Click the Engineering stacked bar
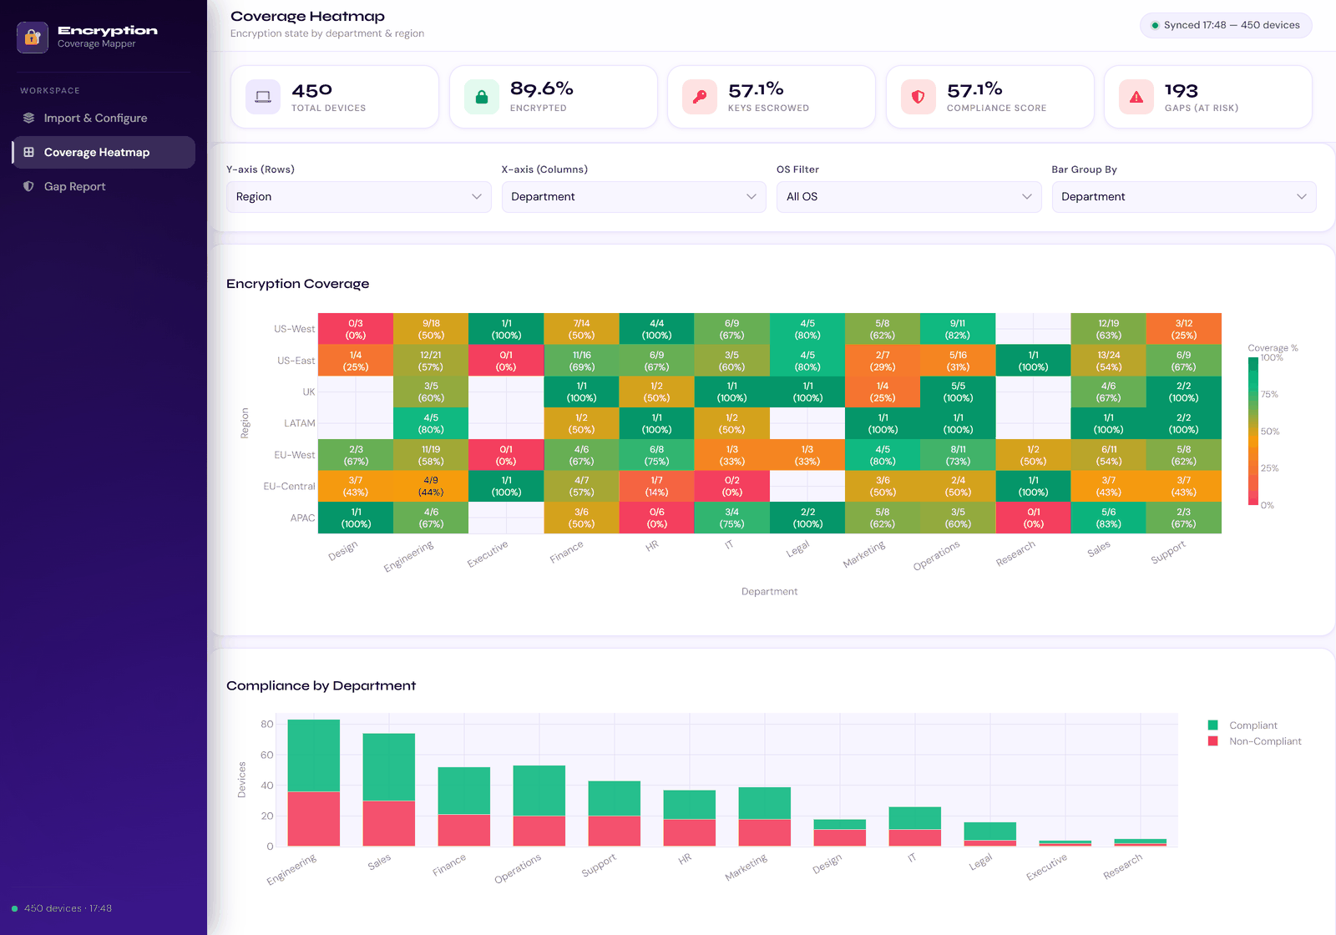This screenshot has width=1336, height=935. pyautogui.click(x=314, y=783)
